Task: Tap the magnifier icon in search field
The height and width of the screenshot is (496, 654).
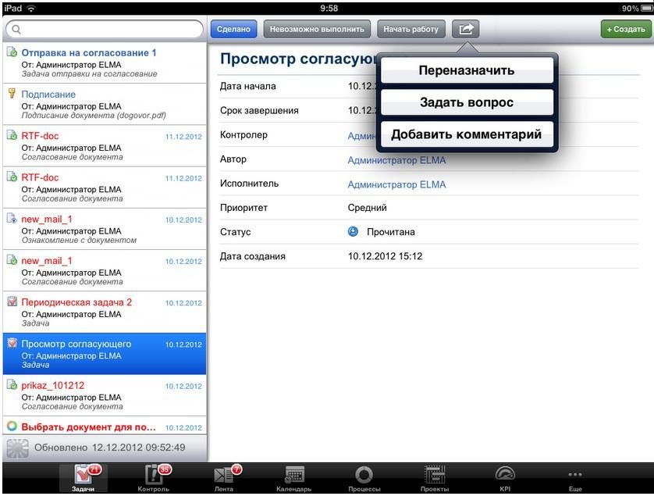Action: [16, 29]
